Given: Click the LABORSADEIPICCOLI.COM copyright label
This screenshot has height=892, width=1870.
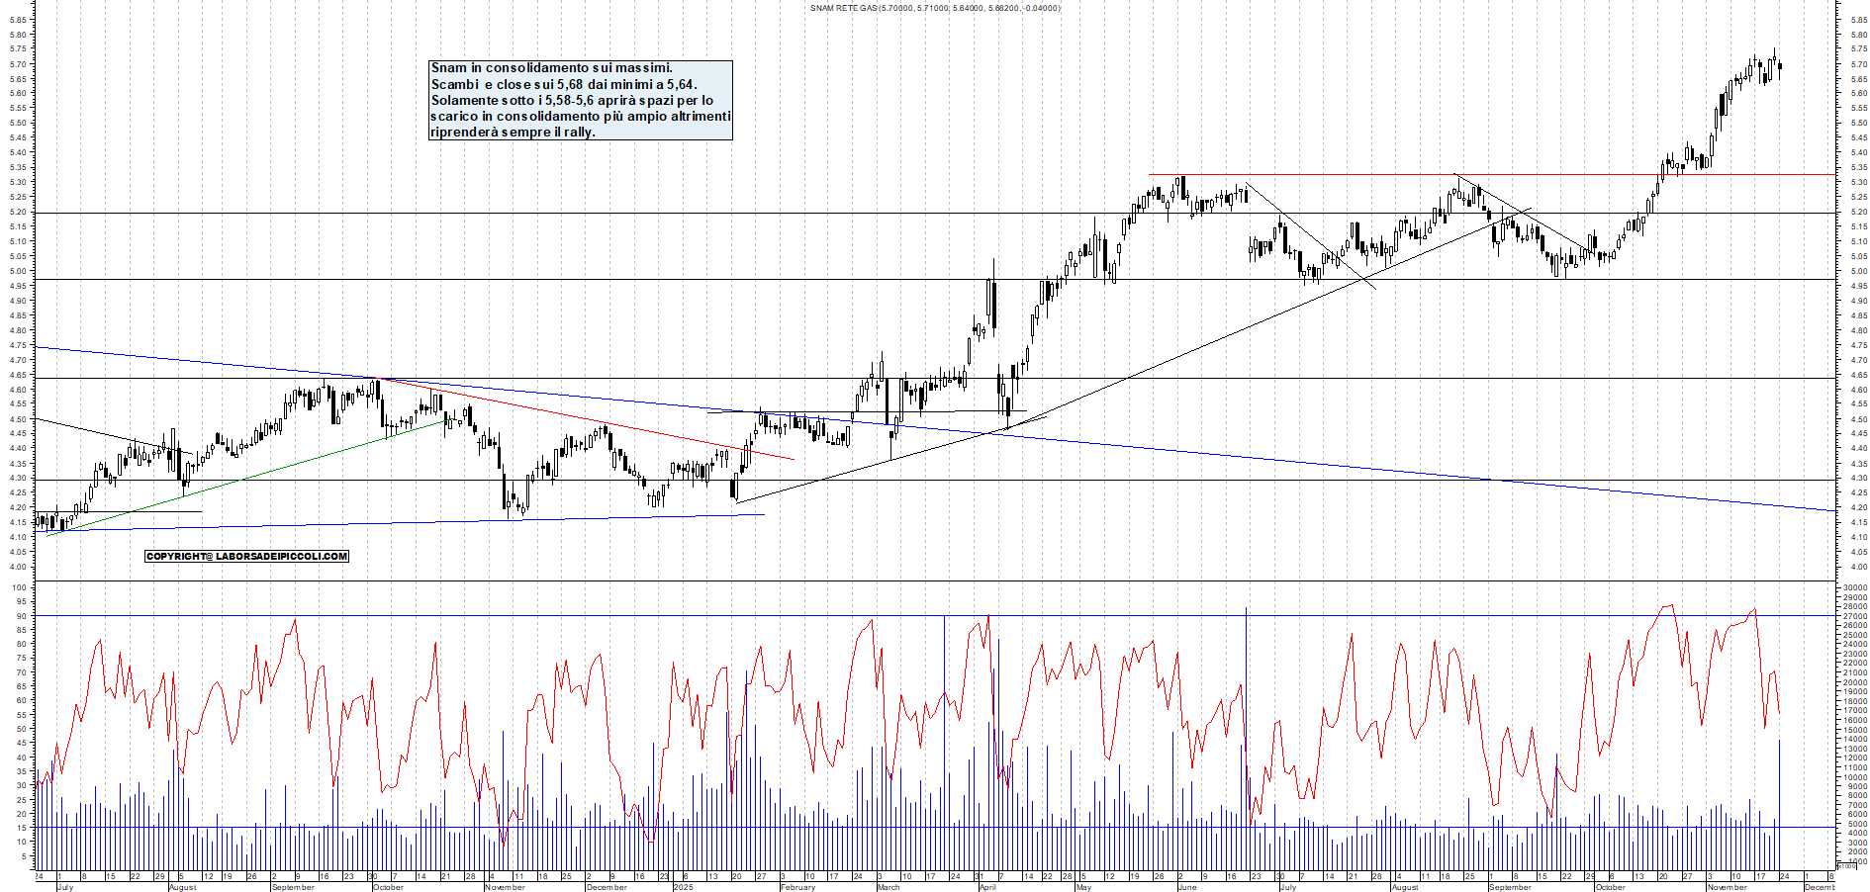Looking at the screenshot, I should point(246,557).
